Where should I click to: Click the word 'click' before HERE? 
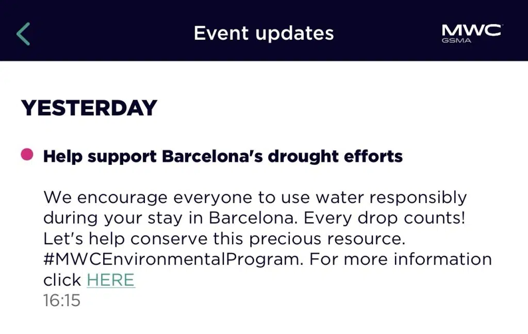pos(62,280)
